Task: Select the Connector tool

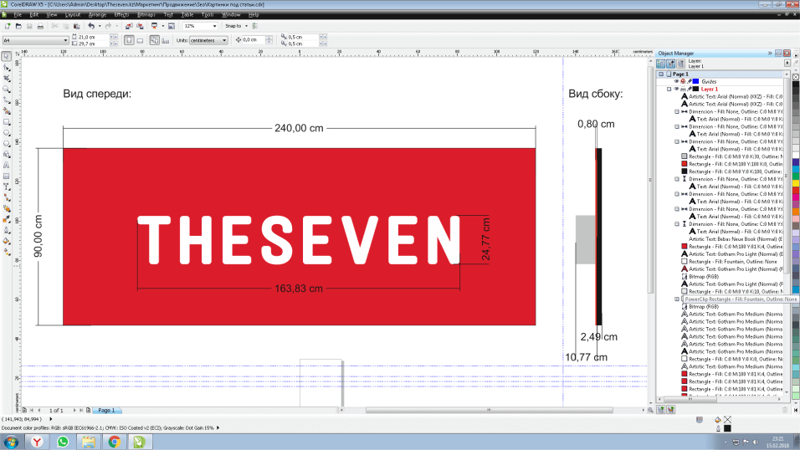Action: pos(7,197)
